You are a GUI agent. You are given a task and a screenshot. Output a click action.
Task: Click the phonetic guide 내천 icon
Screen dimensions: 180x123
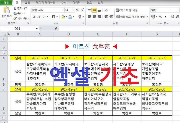pyautogui.click(x=80, y=17)
